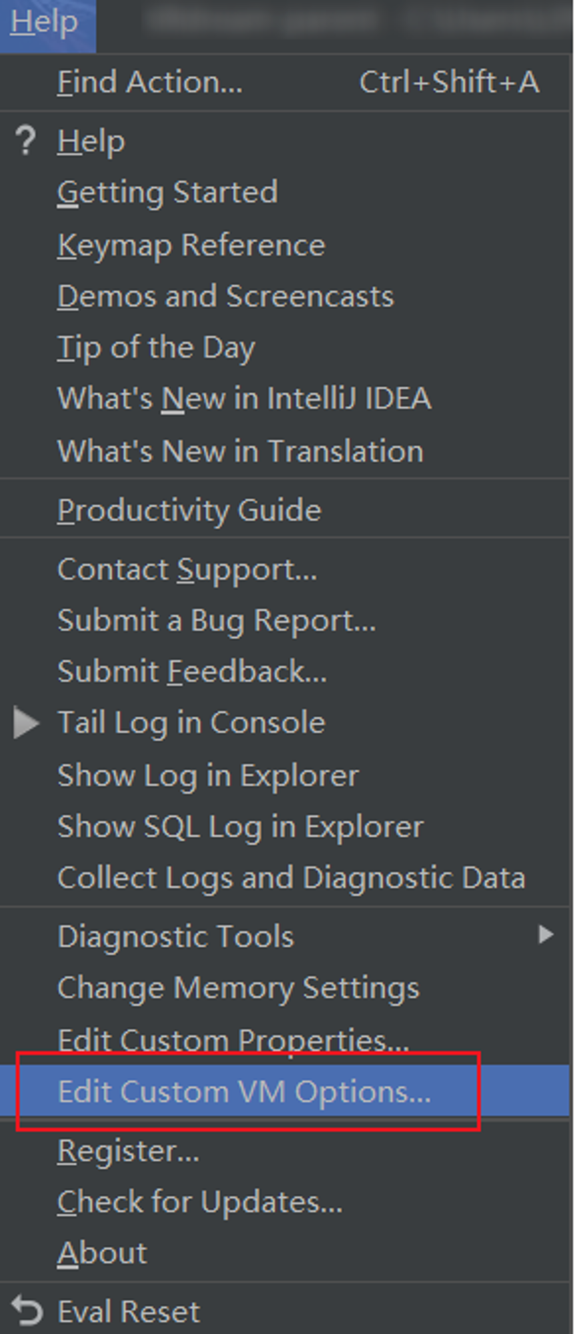Open Getting Started

[x=285, y=193]
